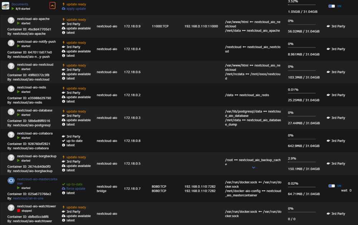
Task: Open the nextcloud-aio-mastercontainer name link
Action: click(37, 181)
